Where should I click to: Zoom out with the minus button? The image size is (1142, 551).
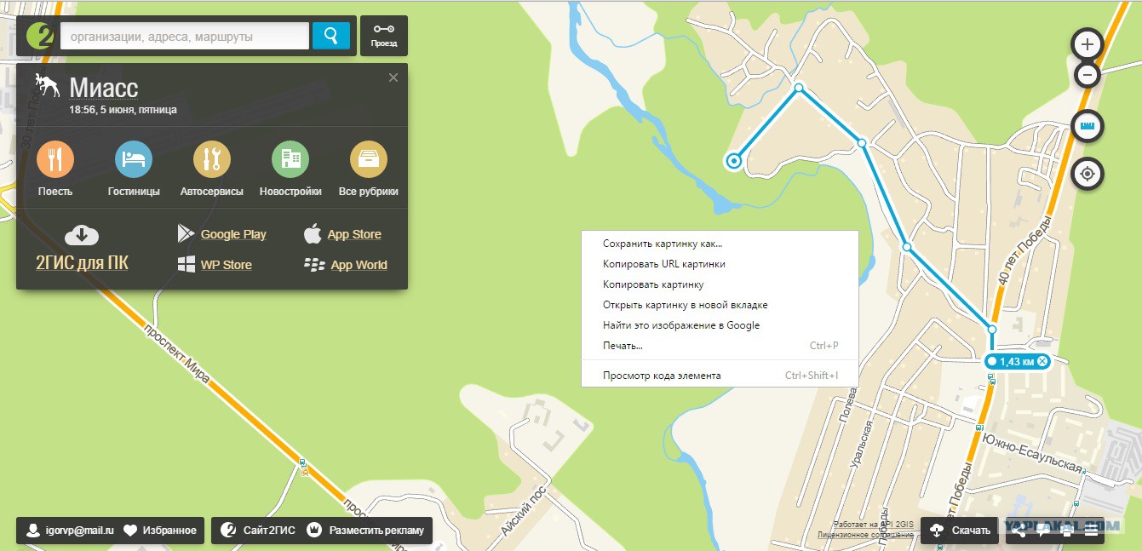pos(1087,75)
